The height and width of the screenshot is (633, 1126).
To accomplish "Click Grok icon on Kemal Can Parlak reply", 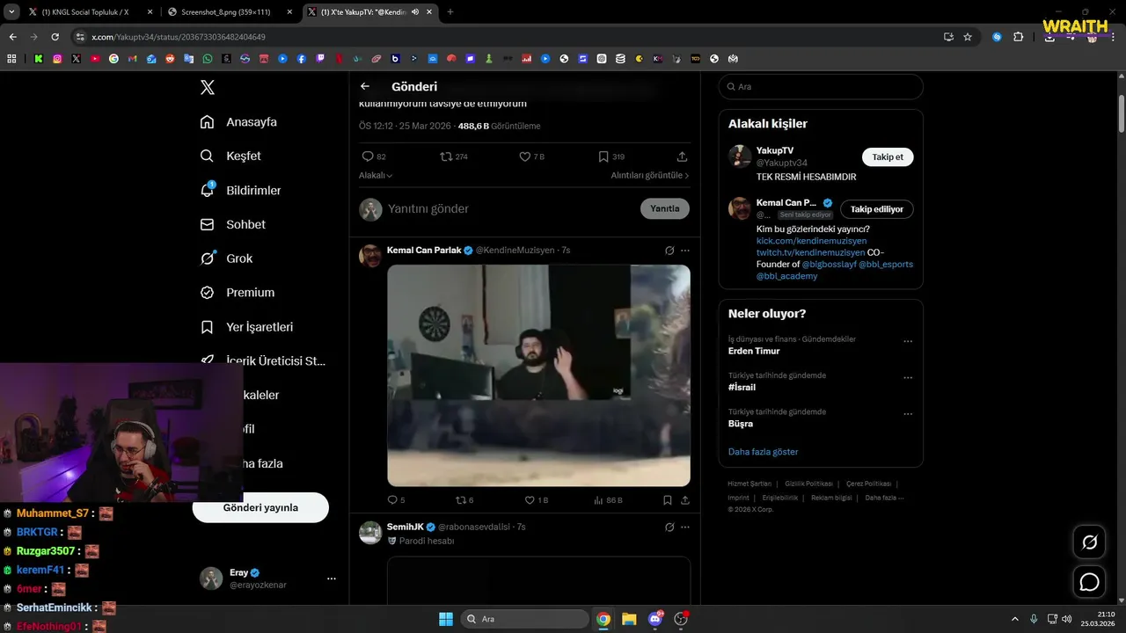I will (669, 251).
